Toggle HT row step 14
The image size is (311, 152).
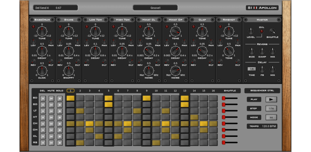[x=194, y=117]
